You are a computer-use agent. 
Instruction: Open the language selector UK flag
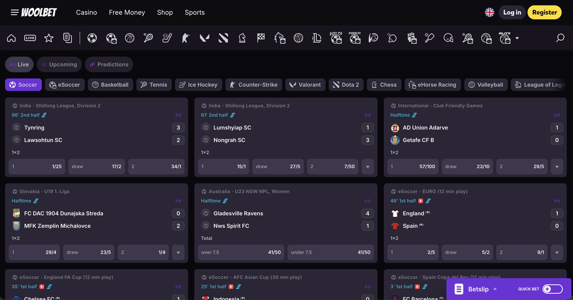[x=489, y=12]
